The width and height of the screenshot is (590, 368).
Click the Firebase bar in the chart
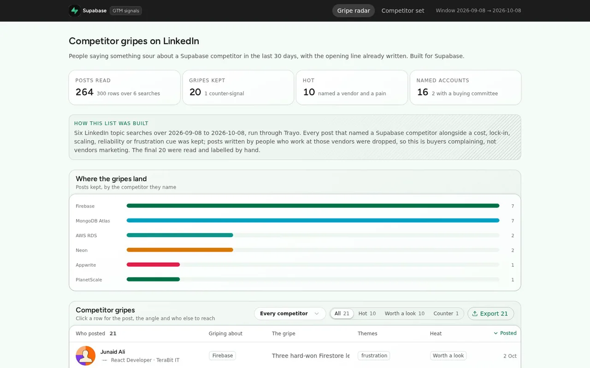tap(313, 206)
